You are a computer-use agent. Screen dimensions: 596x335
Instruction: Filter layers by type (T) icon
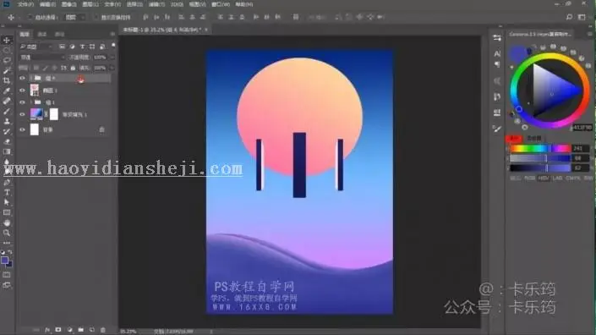coord(82,47)
